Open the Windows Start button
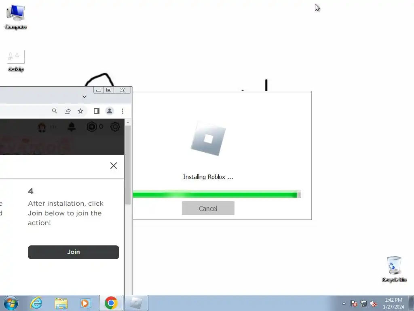The width and height of the screenshot is (414, 311). tap(11, 303)
